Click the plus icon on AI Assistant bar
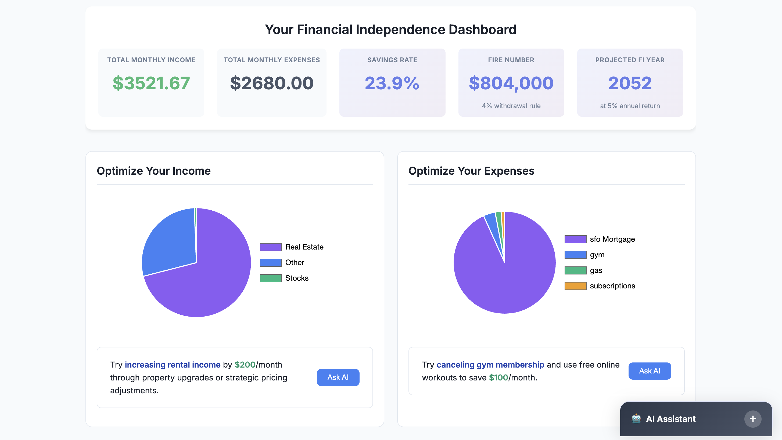This screenshot has width=782, height=440. point(752,419)
